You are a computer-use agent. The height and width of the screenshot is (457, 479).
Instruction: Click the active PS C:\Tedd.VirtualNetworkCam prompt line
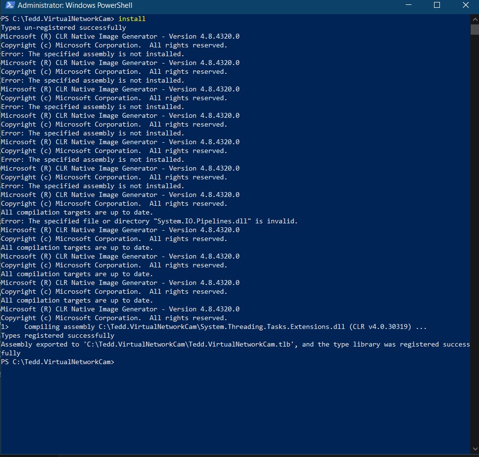(59, 362)
